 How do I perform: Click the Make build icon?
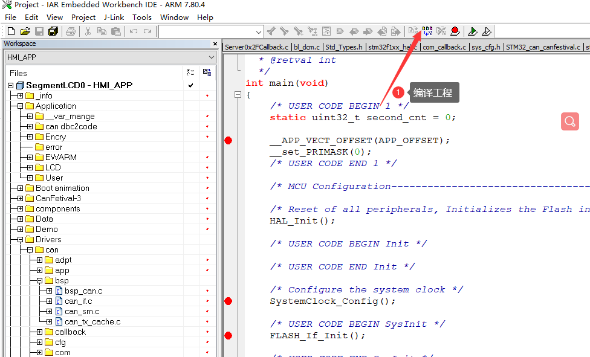tap(427, 31)
